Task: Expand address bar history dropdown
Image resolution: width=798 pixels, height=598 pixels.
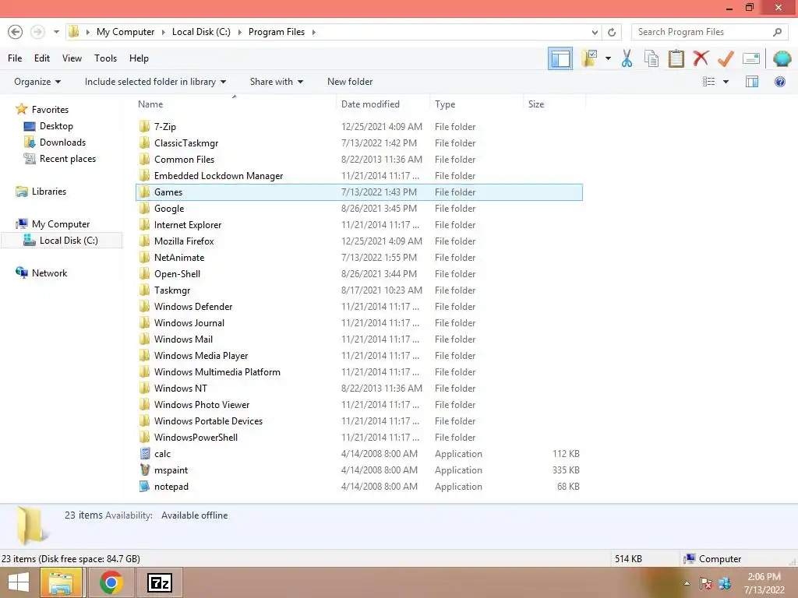Action: pos(595,32)
